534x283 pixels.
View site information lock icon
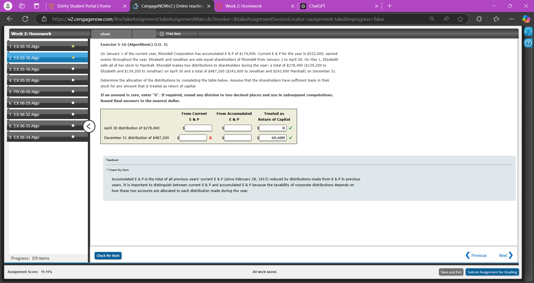(44, 19)
